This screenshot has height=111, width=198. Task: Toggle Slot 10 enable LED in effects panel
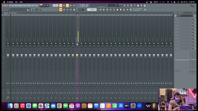pyautogui.click(x=195, y=48)
